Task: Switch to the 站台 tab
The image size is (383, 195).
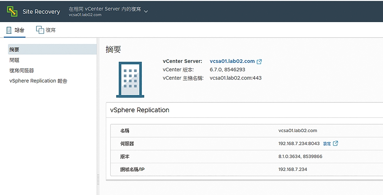Action: click(15, 30)
